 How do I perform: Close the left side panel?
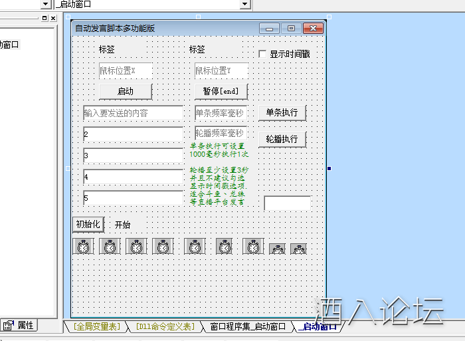coord(53,19)
